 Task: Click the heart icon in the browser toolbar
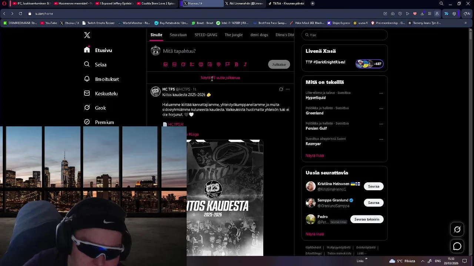[x=415, y=14]
